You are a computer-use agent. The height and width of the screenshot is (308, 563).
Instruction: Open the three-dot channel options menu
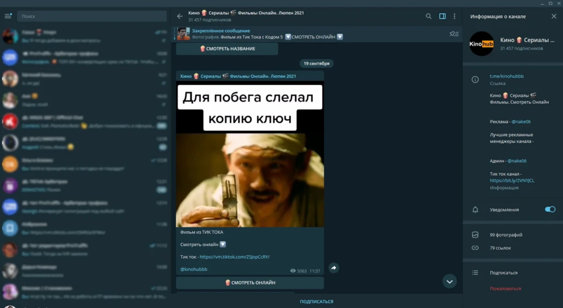click(455, 16)
